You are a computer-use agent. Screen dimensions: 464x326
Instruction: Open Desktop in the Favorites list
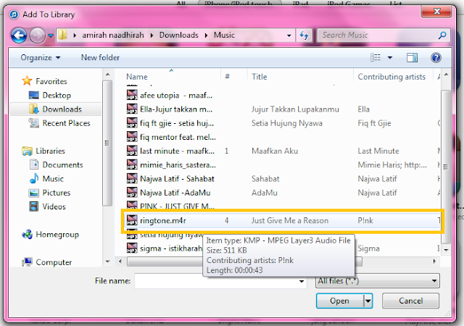57,95
